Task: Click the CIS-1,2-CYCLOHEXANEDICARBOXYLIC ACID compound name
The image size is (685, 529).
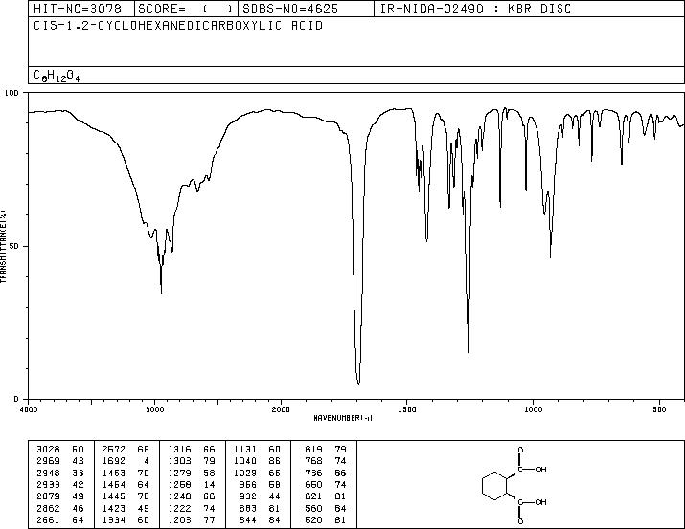Action: tap(178, 26)
